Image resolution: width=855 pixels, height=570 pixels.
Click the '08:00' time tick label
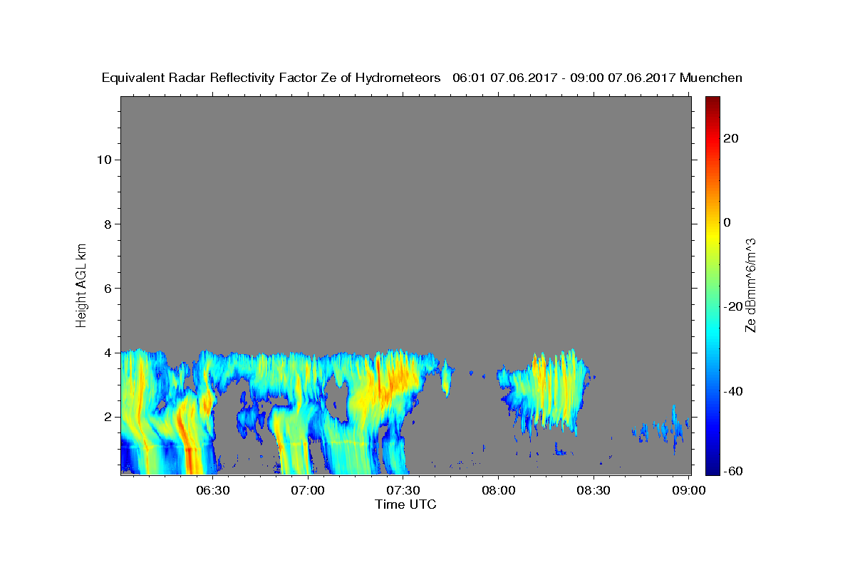coord(498,491)
